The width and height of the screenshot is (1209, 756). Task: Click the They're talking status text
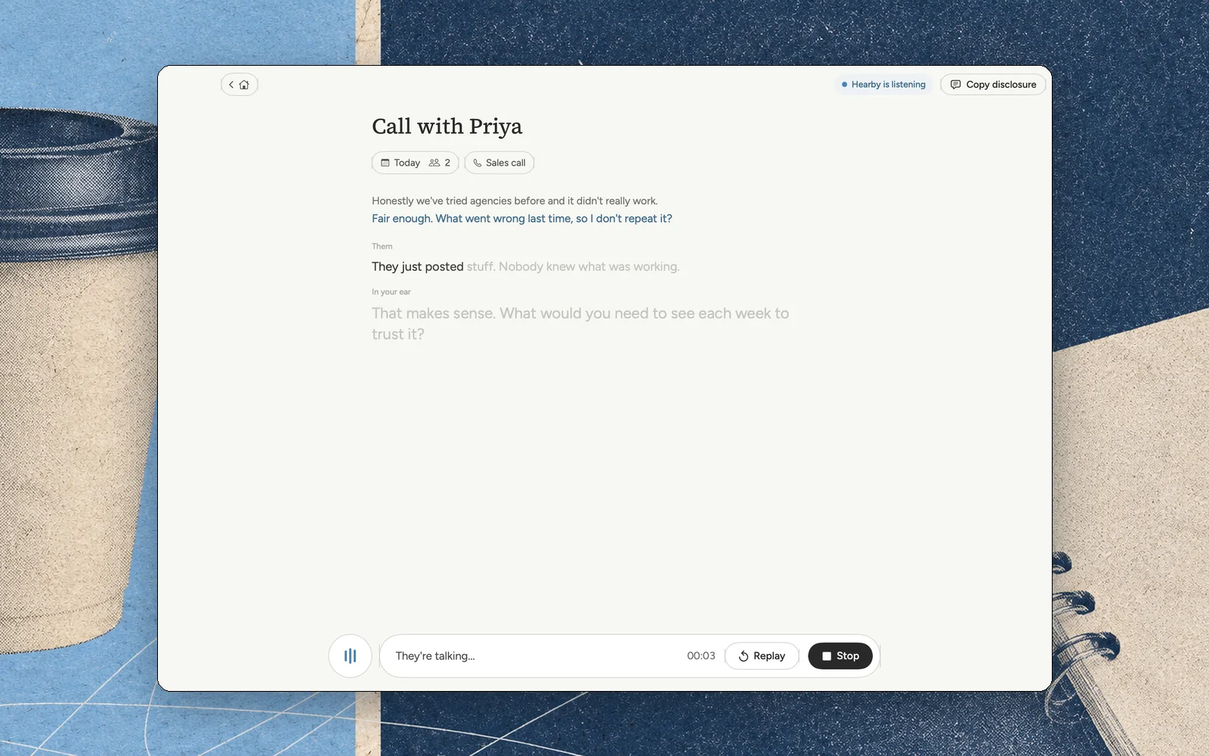pos(435,656)
